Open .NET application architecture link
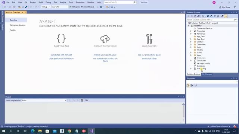 tap(61, 58)
